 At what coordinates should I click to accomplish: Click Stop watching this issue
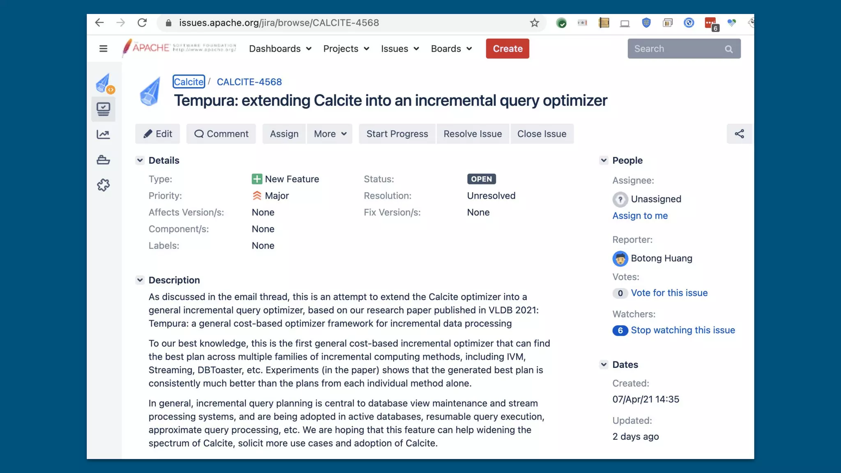[682, 330]
